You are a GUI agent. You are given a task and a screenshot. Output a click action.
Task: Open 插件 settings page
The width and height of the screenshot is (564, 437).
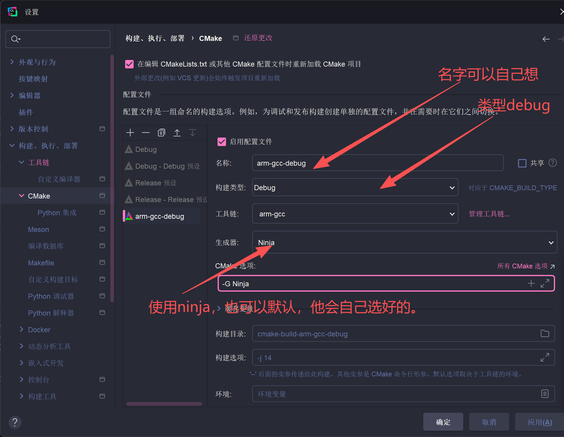point(26,112)
